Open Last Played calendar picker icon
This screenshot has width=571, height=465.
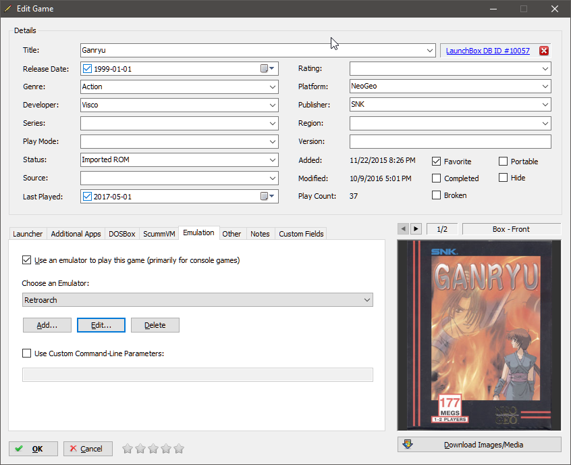point(267,196)
